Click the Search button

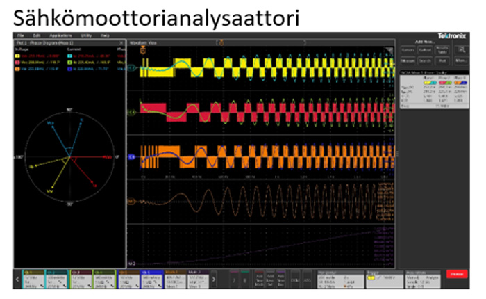[425, 60]
